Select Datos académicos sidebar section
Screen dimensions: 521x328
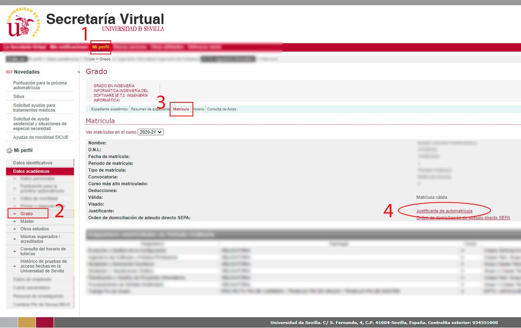coord(40,171)
